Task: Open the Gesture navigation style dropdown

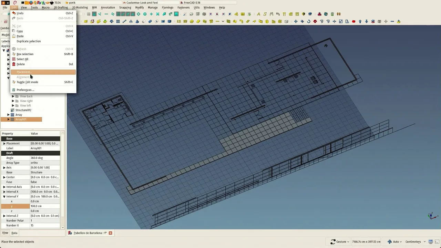Action: tap(340, 241)
